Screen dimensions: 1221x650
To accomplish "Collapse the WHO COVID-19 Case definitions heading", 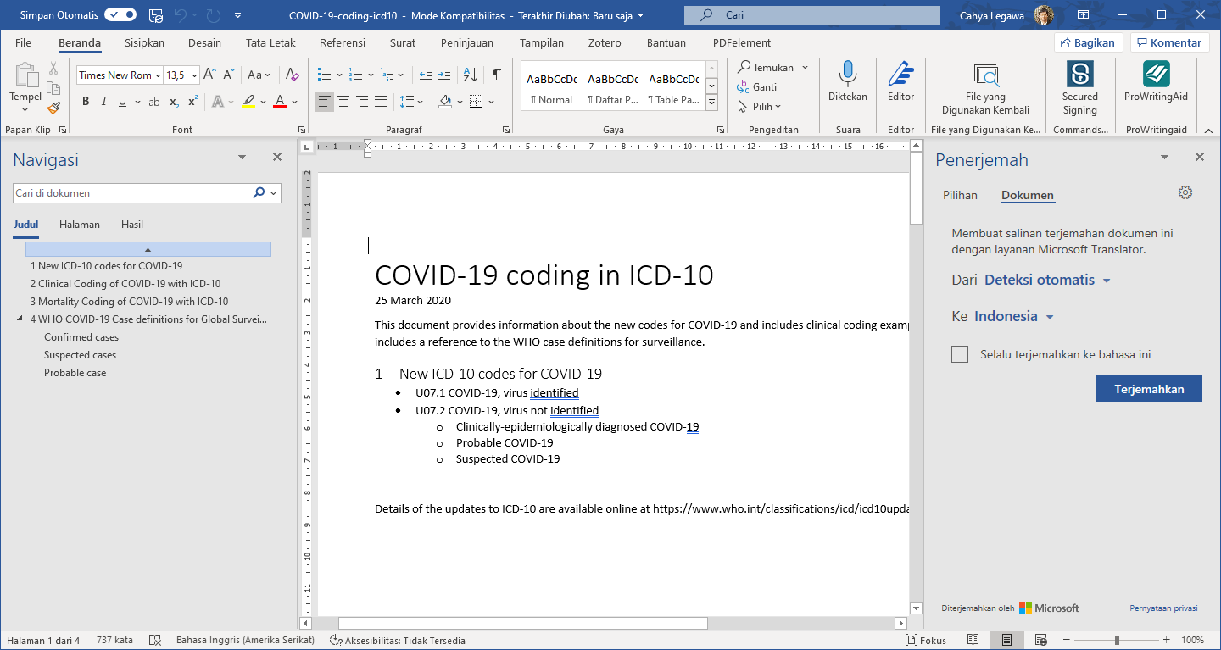I will [x=20, y=319].
